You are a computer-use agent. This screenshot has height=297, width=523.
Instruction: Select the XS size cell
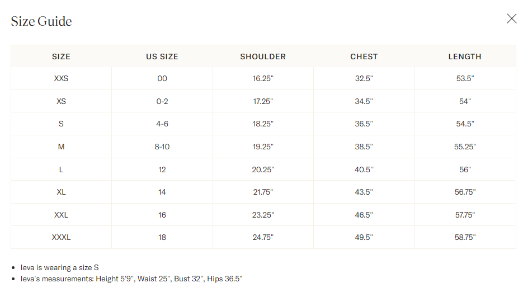61,101
